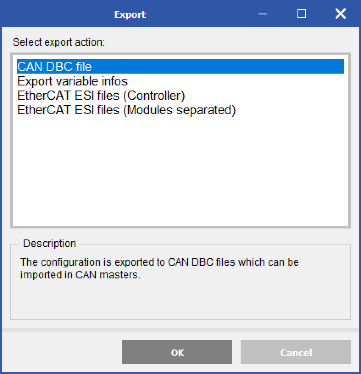Maximize the Export window
This screenshot has height=374, width=361.
coord(301,14)
